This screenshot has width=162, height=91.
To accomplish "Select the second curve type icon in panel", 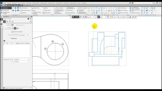I will [x=7, y=21].
